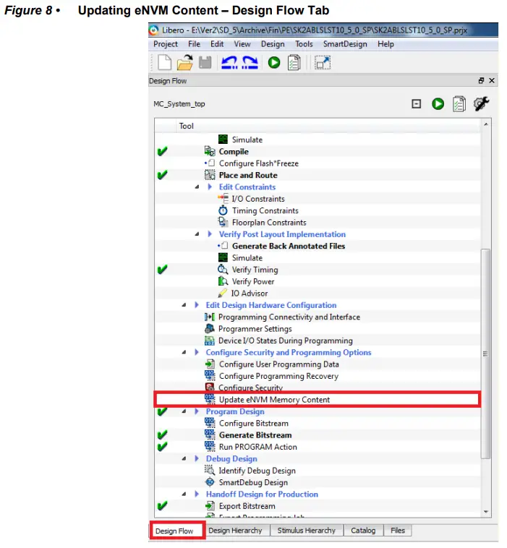Open the Project menu
Screen dimensions: 507x548
tap(166, 44)
